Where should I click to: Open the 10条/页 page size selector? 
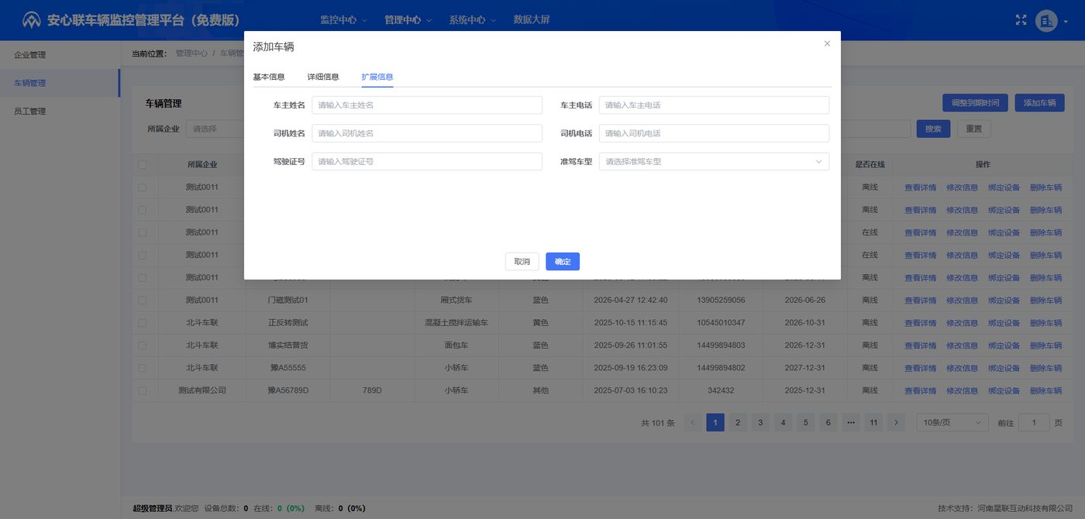[x=952, y=422]
